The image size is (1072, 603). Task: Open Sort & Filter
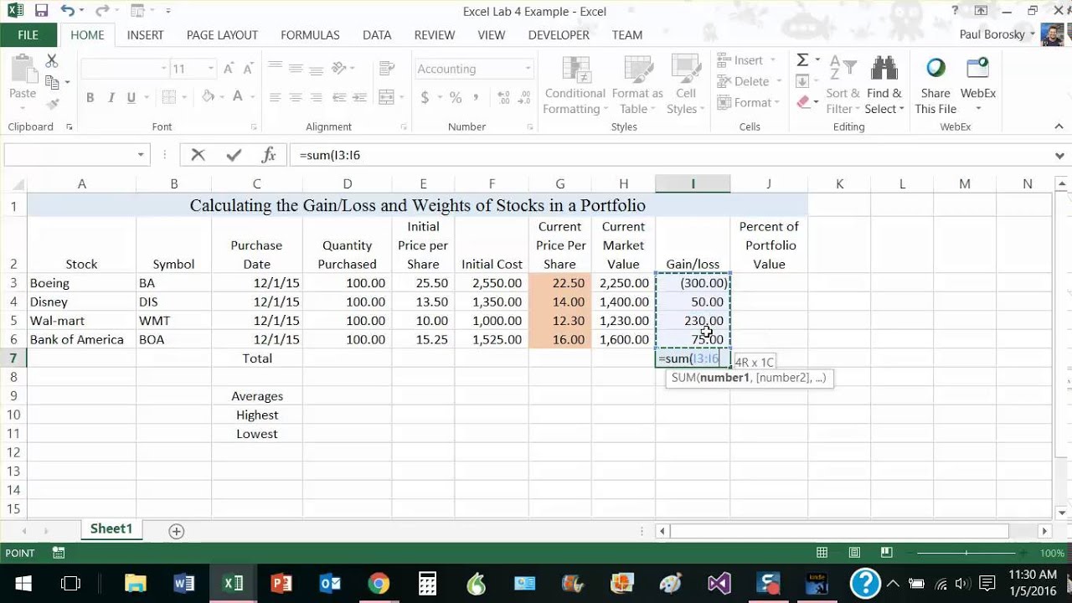pos(843,85)
